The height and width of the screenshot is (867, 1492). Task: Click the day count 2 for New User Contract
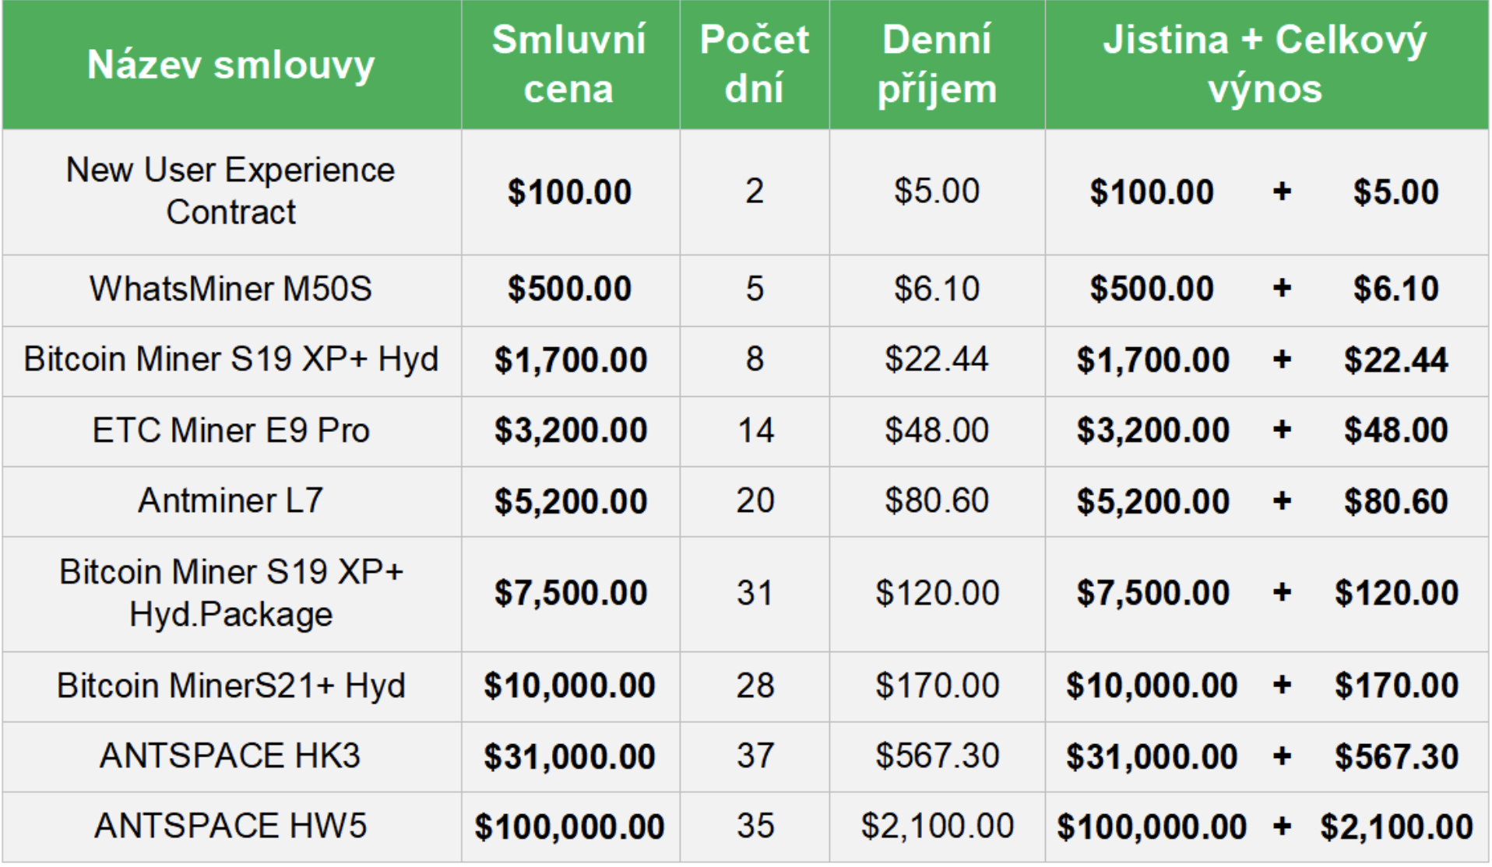pos(755,191)
